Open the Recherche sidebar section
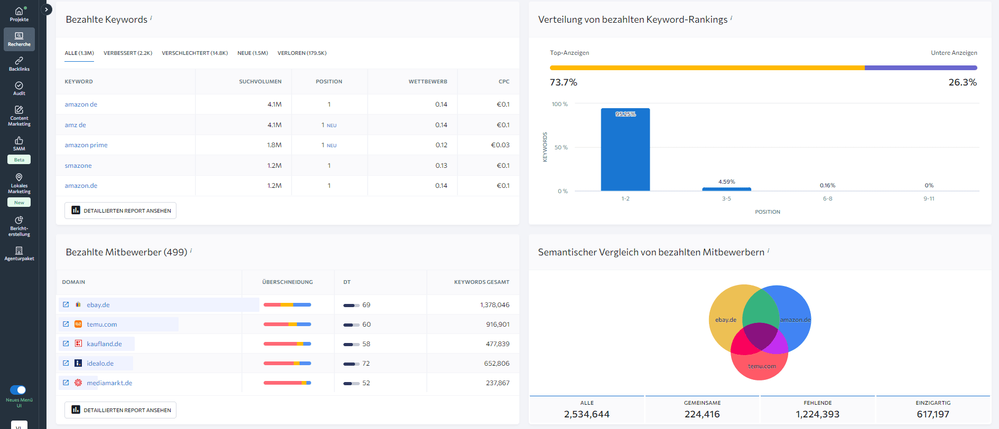 tap(19, 39)
